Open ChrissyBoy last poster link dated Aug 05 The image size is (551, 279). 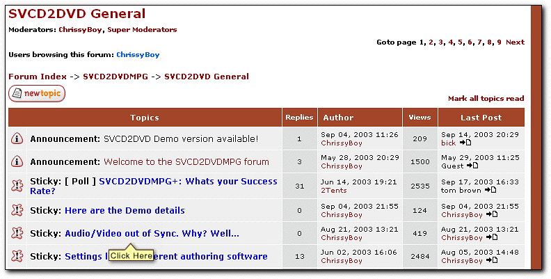[x=462, y=261]
